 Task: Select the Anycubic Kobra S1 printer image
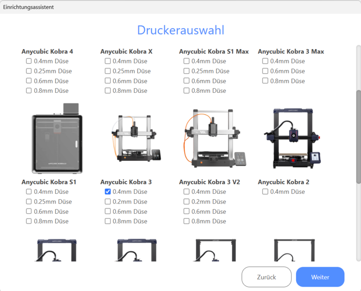click(57, 138)
